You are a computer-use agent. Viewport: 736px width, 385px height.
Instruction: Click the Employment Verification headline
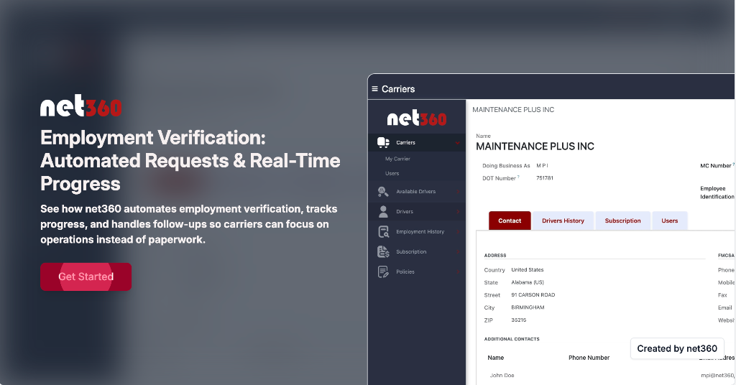(190, 160)
